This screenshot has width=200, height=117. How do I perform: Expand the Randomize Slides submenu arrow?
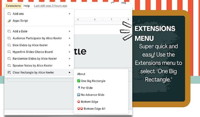tap(70, 58)
